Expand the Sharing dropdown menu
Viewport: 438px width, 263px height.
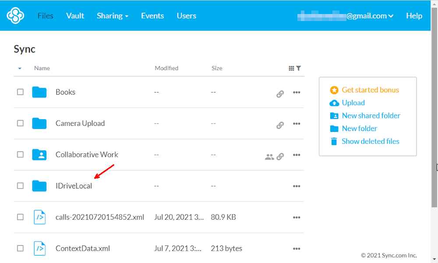coord(113,16)
